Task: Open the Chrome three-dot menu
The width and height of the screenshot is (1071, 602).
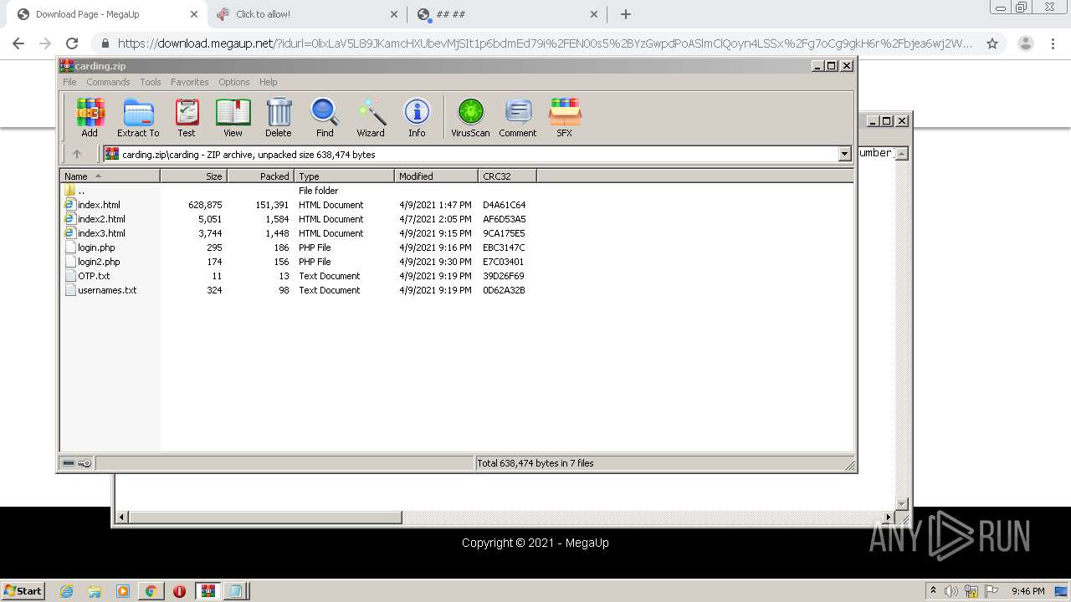Action: click(1054, 43)
